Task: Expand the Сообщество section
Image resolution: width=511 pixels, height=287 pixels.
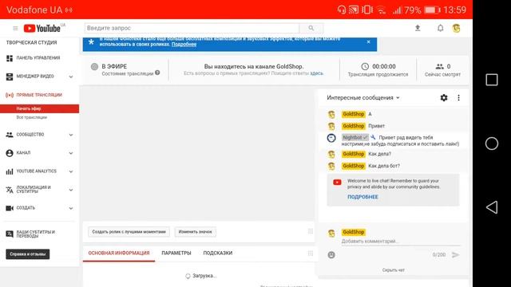Action: pos(71,135)
